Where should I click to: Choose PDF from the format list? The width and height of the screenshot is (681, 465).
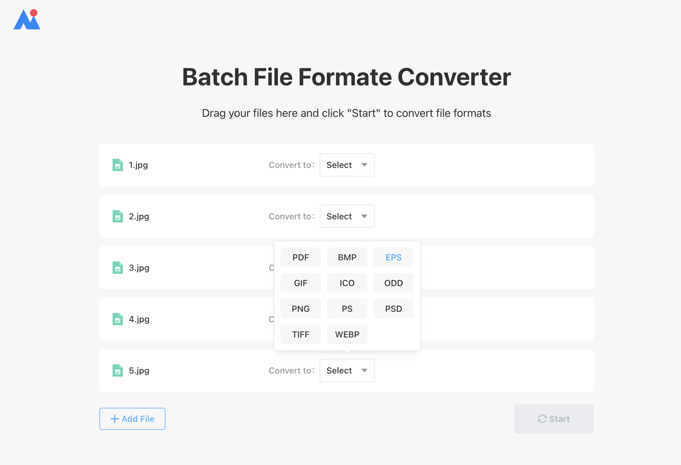point(300,257)
